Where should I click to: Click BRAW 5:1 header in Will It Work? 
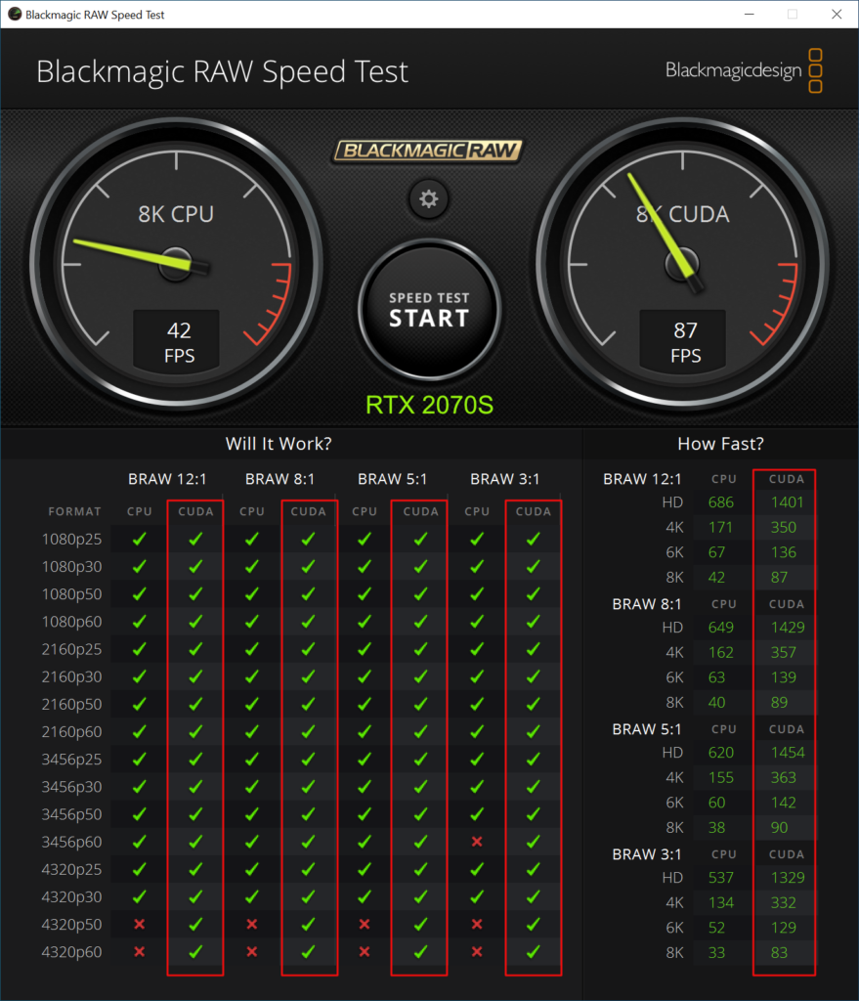[393, 479]
